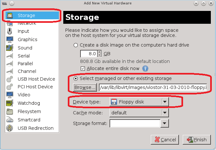Image resolution: width=216 pixels, height=150 pixels.
Task: Select USB Host Device entry
Action: coord(36,79)
